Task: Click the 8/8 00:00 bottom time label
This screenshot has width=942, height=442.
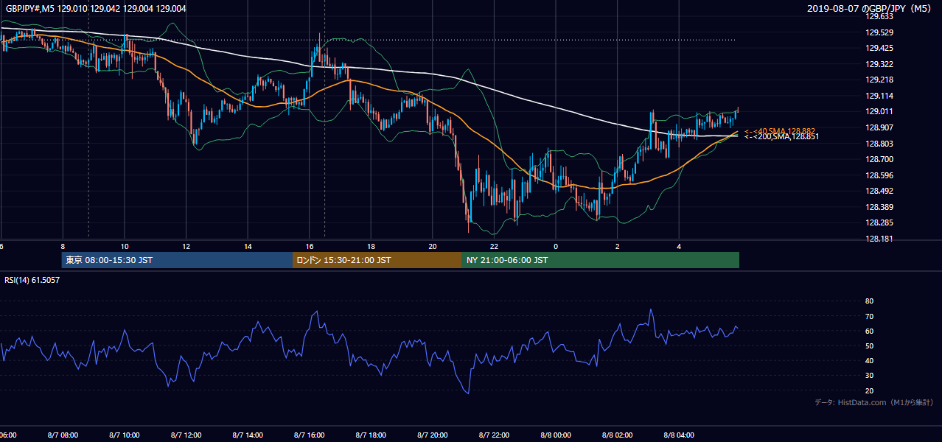Action: pos(556,435)
